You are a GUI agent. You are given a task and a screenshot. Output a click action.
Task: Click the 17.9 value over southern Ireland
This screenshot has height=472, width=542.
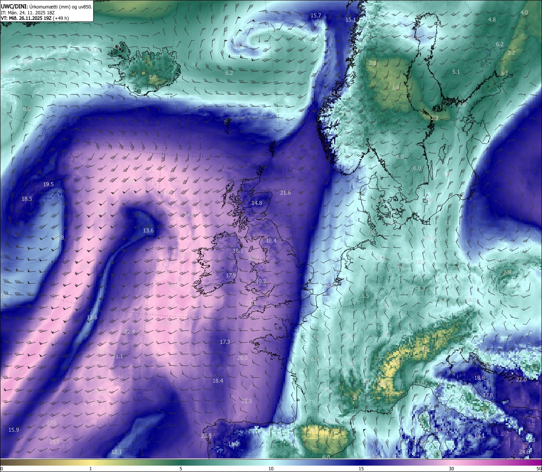[x=231, y=276]
